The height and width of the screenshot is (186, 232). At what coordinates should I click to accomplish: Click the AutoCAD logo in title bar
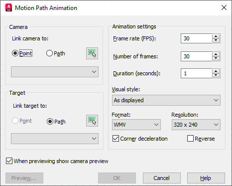pyautogui.click(x=8, y=8)
